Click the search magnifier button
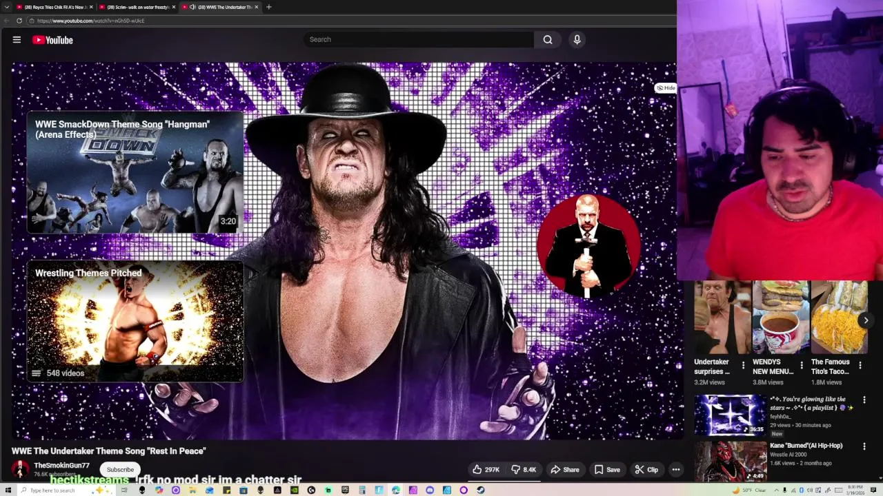The width and height of the screenshot is (883, 496). click(548, 39)
